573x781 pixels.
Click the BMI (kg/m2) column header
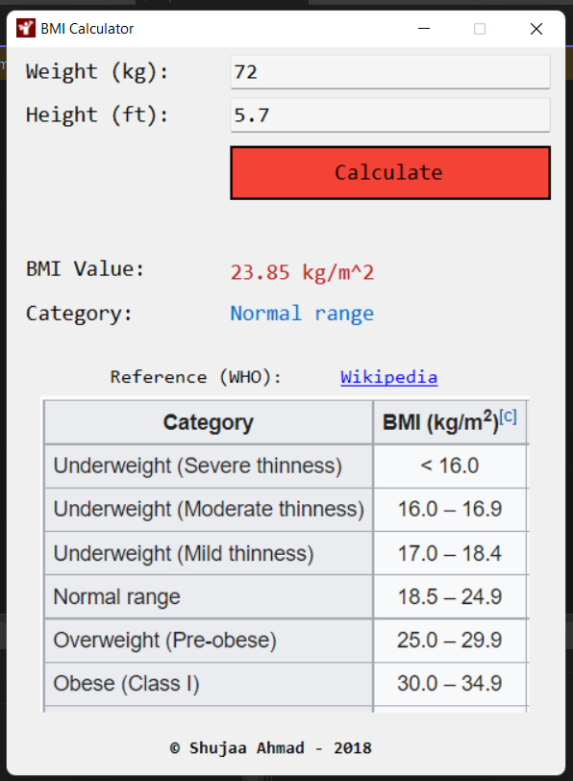444,421
